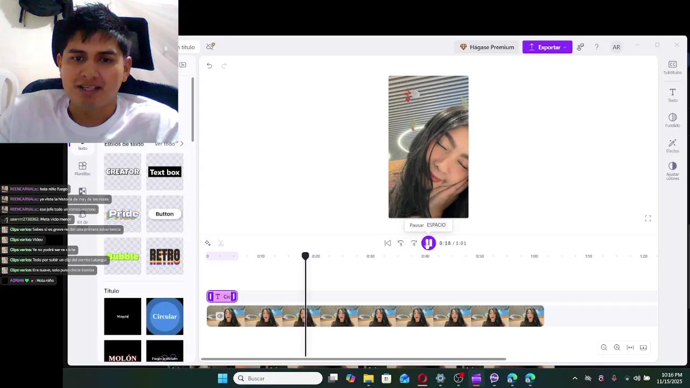The width and height of the screenshot is (690, 388).
Task: Rewind five seconds
Action: pyautogui.click(x=401, y=243)
